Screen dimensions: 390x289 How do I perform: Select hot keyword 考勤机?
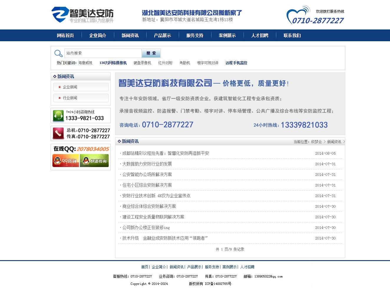pyautogui.click(x=185, y=63)
